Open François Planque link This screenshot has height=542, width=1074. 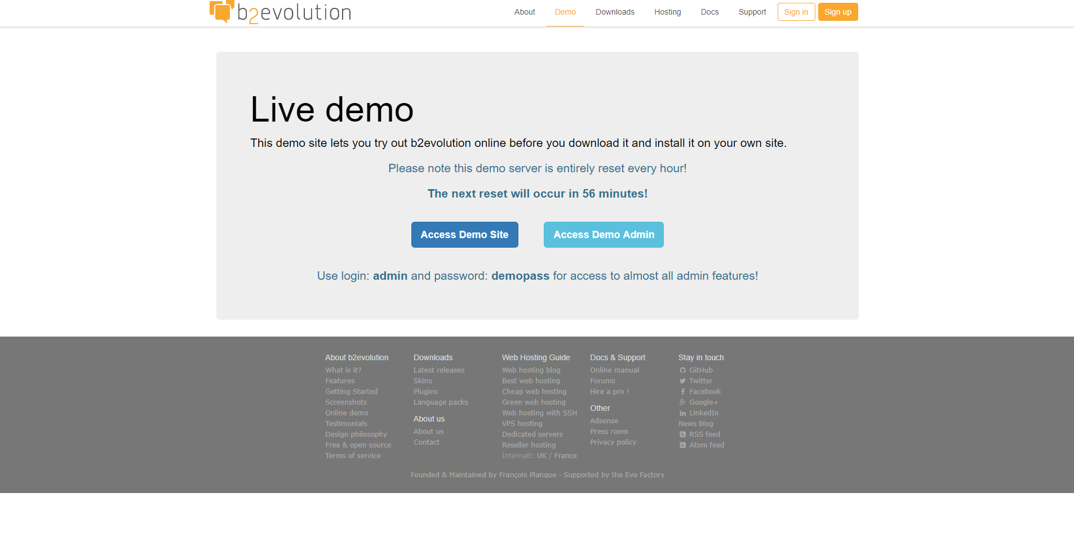click(x=527, y=475)
